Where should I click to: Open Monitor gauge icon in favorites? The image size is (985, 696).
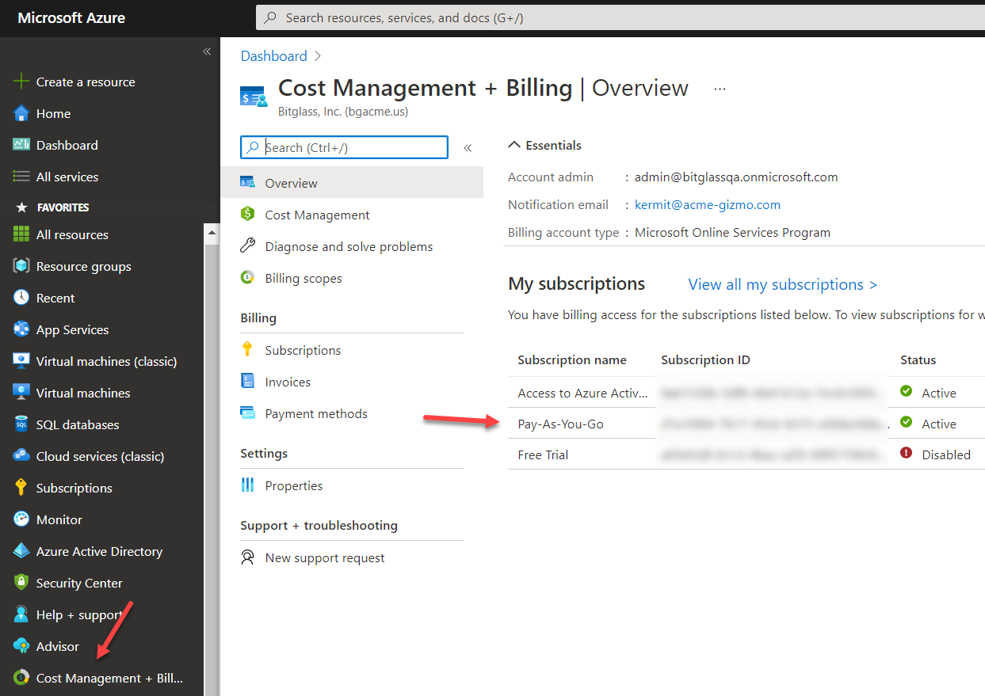click(21, 519)
